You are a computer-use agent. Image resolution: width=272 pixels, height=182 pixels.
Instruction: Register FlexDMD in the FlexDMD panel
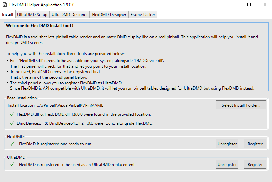point(255,144)
